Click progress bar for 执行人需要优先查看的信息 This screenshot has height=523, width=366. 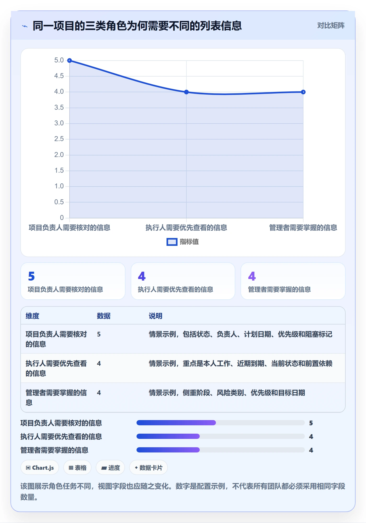[221, 436]
